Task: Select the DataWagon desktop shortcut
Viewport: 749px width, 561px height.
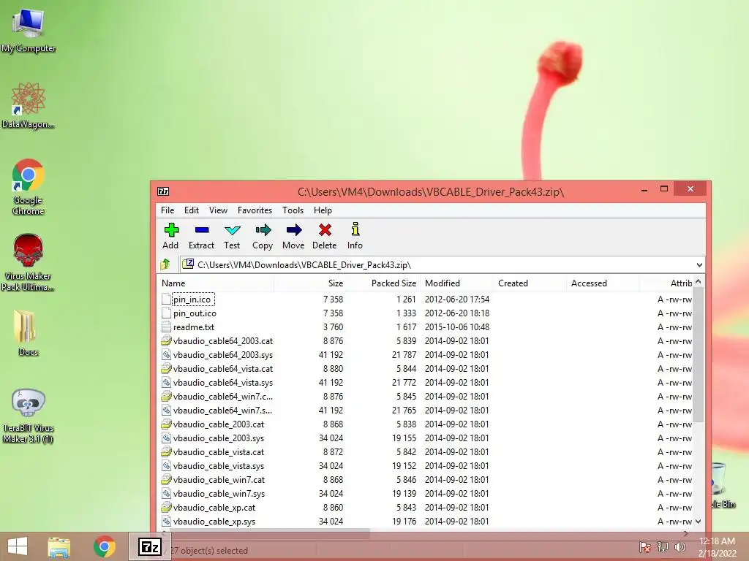Action: click(29, 105)
